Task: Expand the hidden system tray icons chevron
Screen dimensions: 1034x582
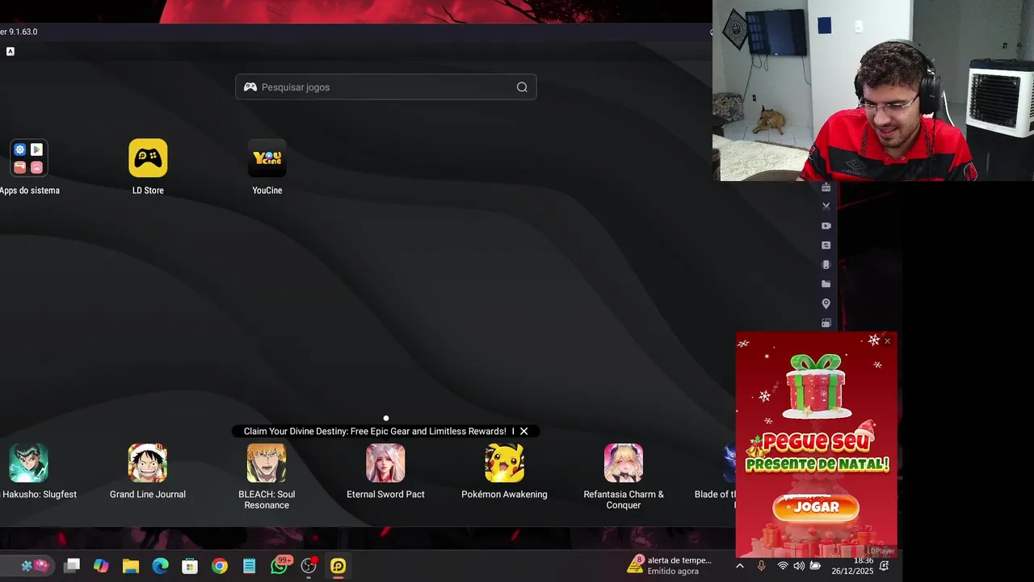Action: click(x=740, y=566)
